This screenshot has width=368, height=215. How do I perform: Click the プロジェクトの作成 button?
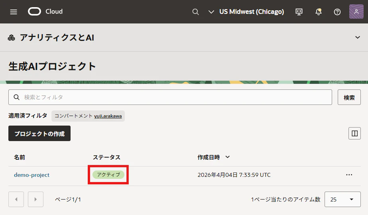tap(39, 134)
